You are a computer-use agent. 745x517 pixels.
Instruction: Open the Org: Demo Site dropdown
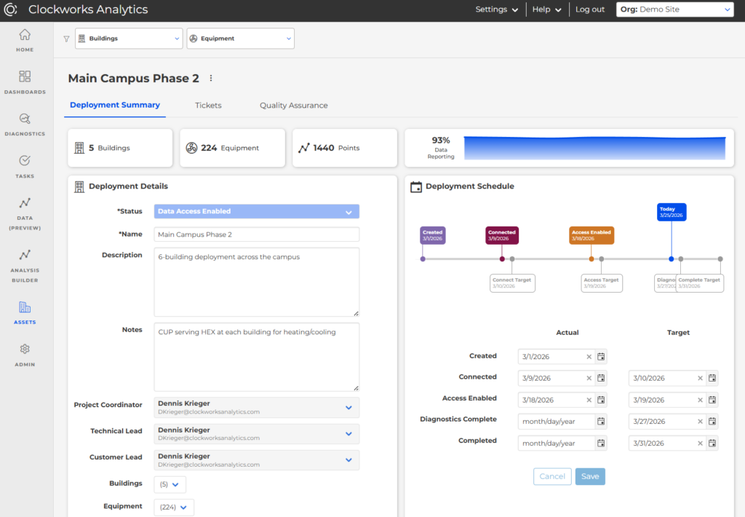(x=674, y=9)
